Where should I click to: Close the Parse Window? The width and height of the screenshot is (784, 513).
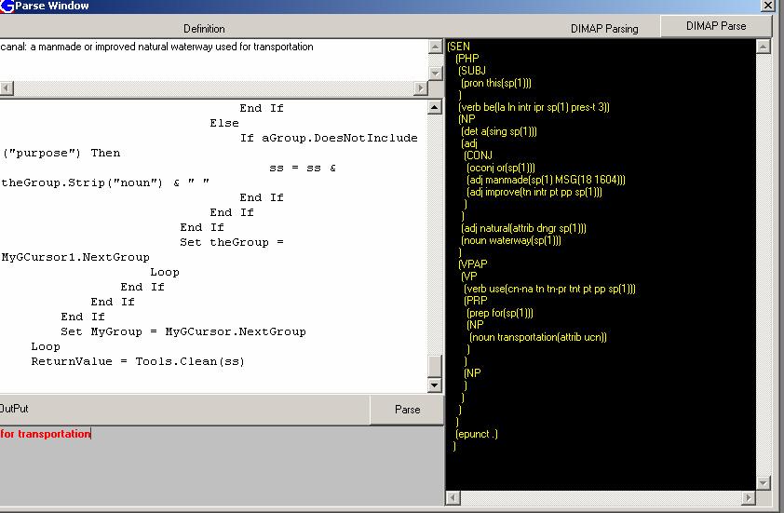[767, 6]
